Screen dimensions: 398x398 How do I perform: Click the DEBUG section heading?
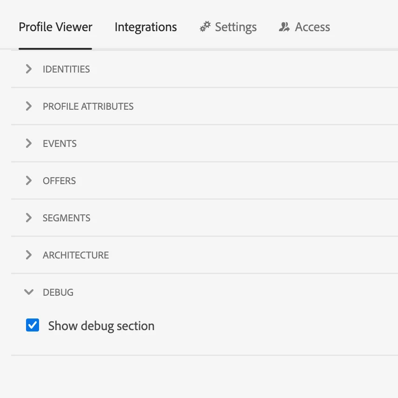pos(58,292)
